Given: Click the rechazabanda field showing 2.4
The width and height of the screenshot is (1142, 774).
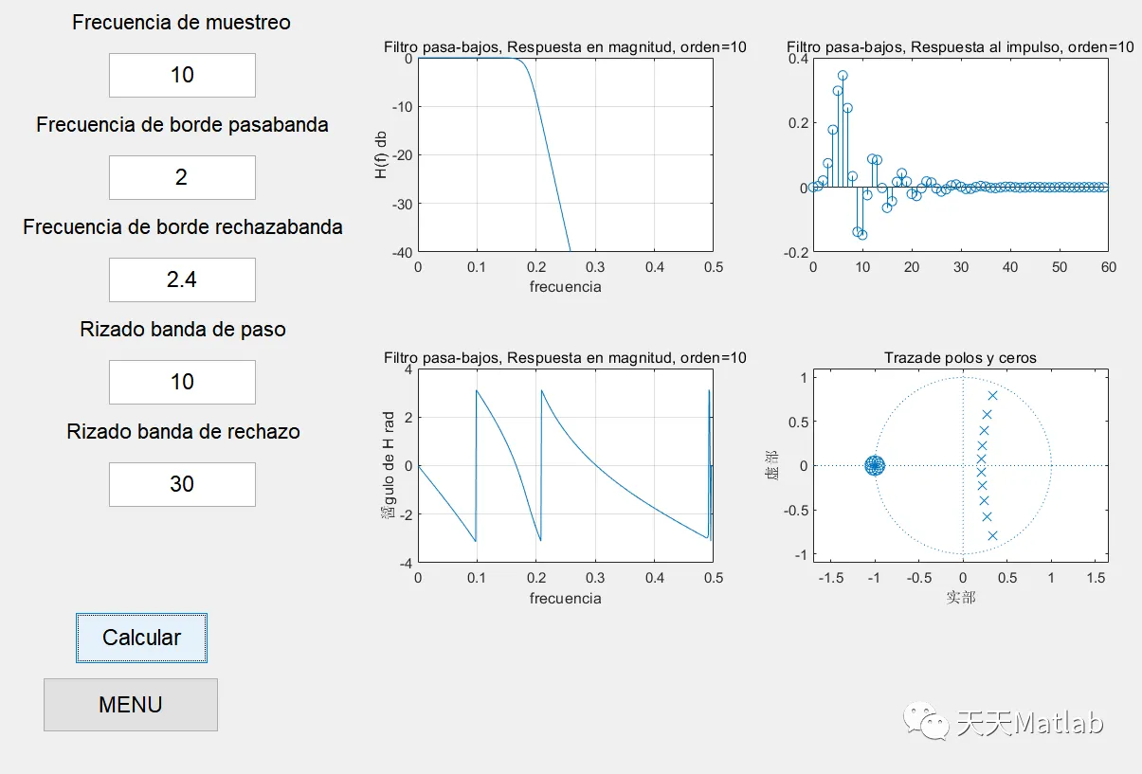Looking at the screenshot, I should [x=182, y=279].
